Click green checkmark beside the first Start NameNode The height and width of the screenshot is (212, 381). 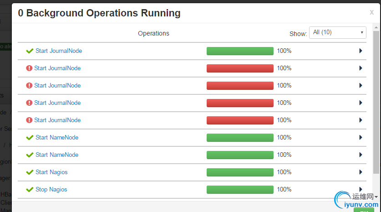coord(30,138)
